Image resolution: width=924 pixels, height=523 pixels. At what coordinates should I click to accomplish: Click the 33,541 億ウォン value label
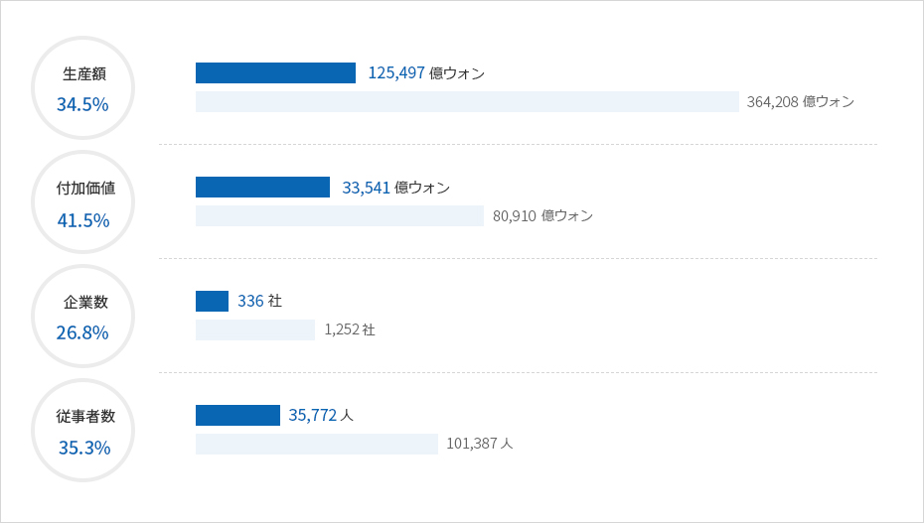396,188
